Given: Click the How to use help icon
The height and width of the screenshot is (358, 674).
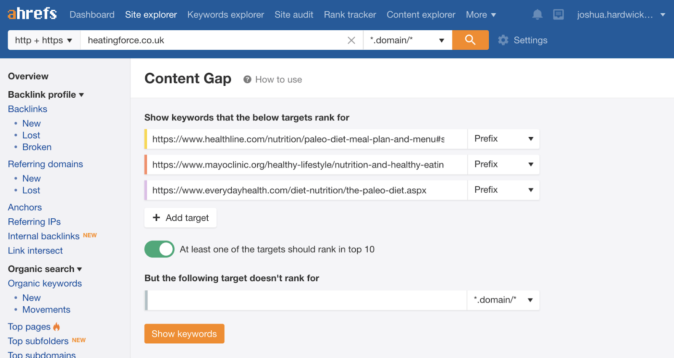Looking at the screenshot, I should click(x=247, y=80).
